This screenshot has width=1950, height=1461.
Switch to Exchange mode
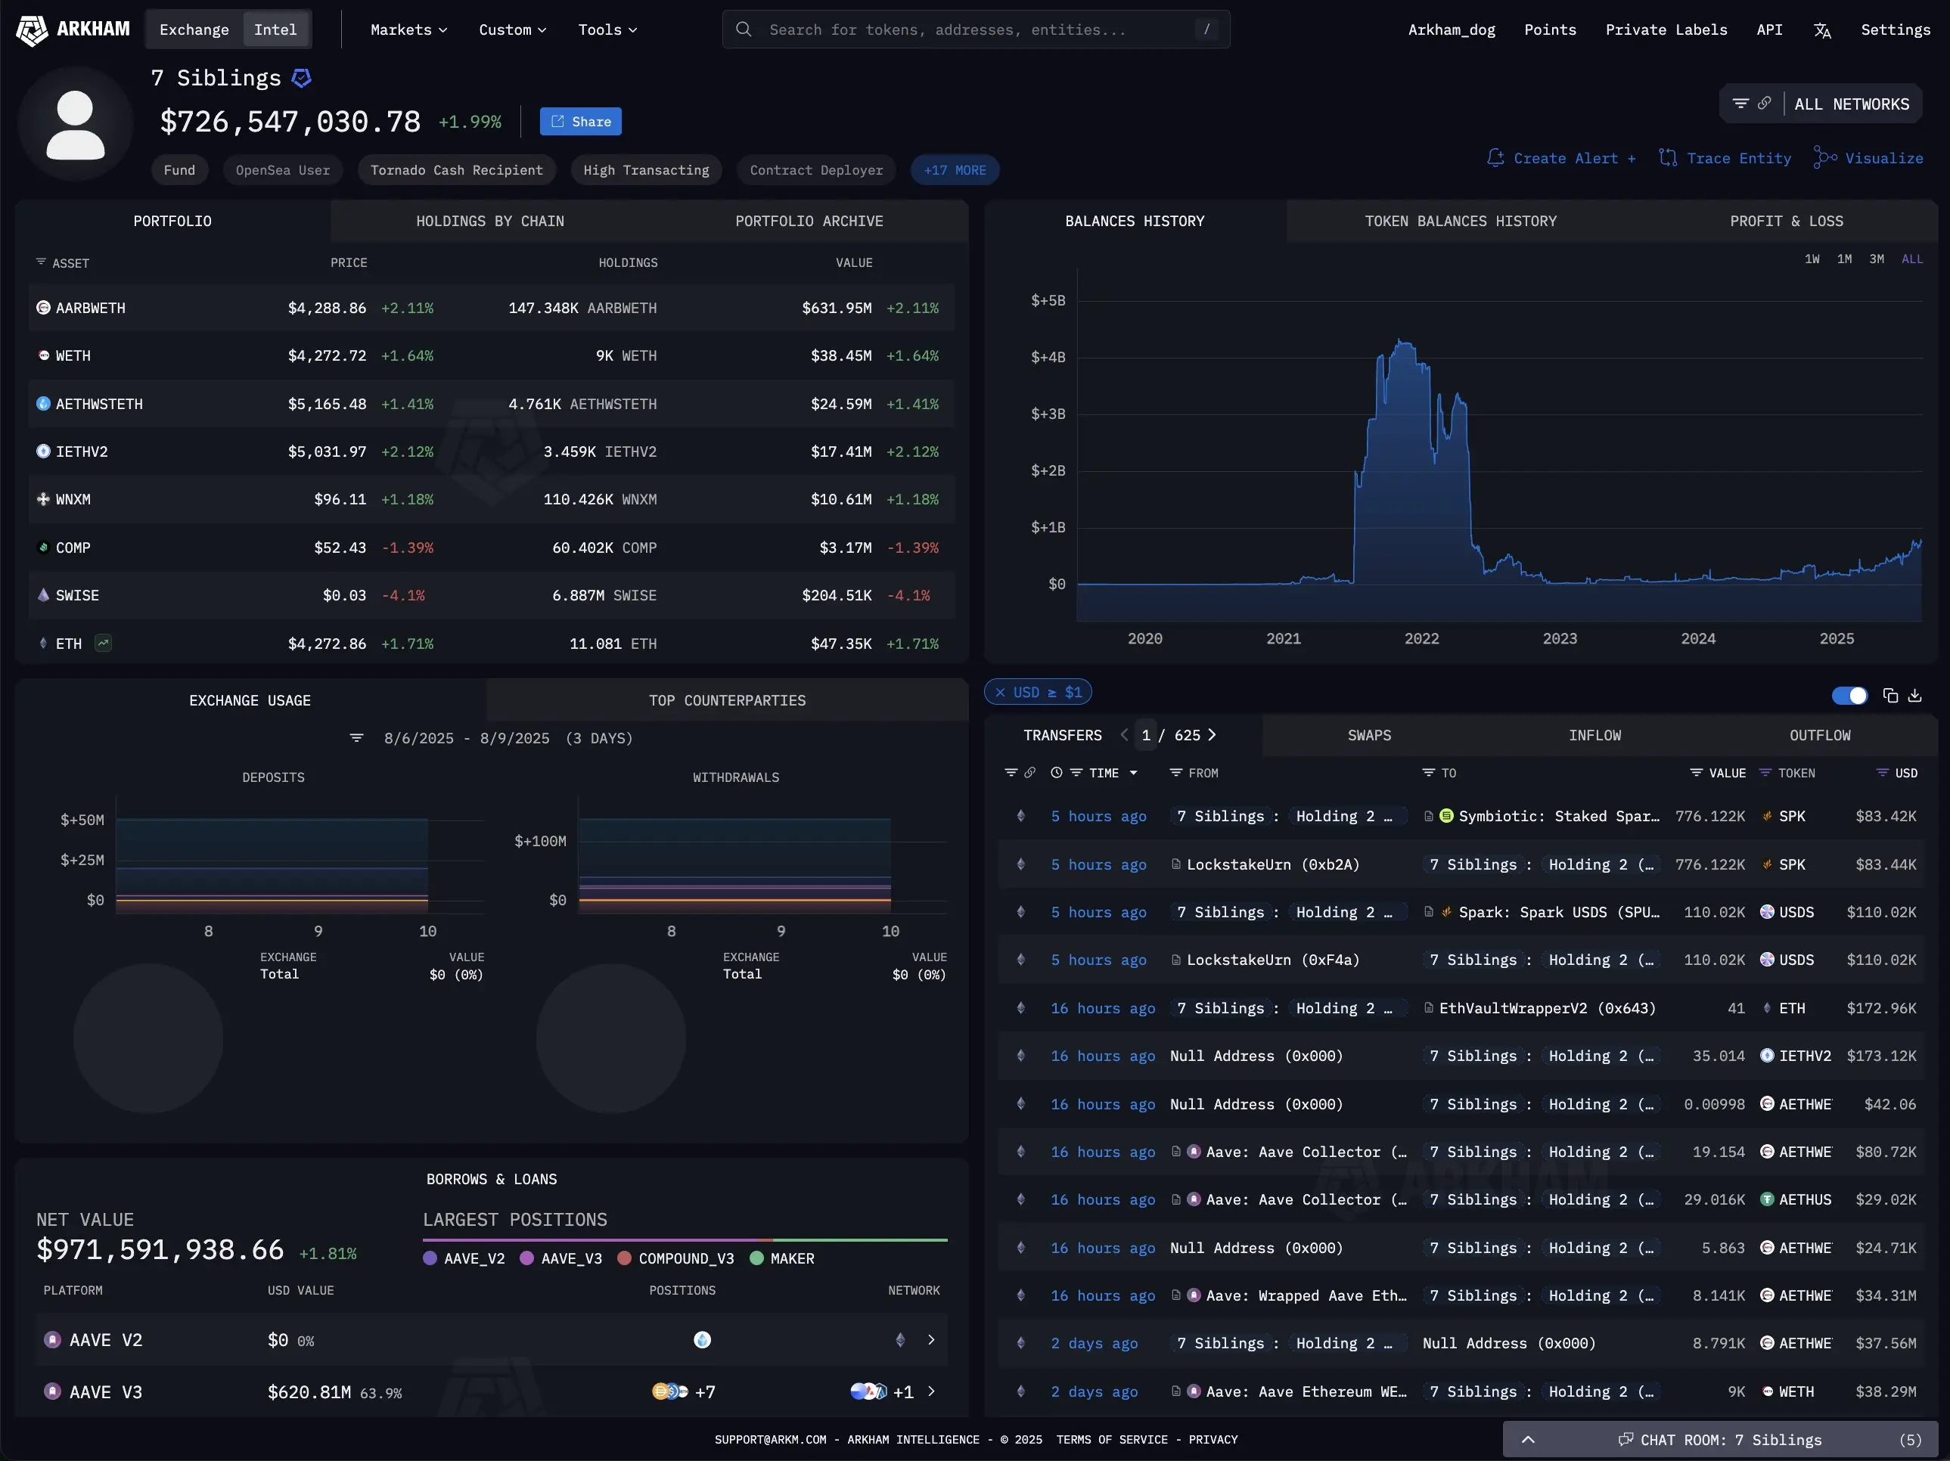pos(194,29)
